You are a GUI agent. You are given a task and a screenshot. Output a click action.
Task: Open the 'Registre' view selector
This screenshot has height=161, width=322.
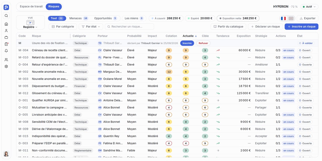(30, 22)
